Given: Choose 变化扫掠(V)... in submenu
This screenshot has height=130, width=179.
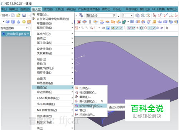Looking at the screenshot, I should [x=91, y=101].
